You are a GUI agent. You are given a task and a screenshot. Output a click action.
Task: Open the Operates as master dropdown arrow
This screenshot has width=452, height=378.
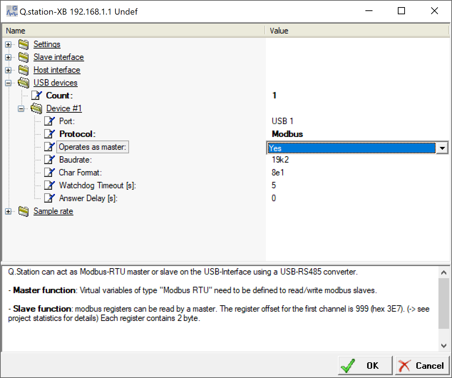coord(443,148)
